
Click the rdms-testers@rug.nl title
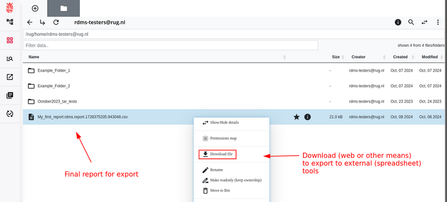click(x=100, y=22)
